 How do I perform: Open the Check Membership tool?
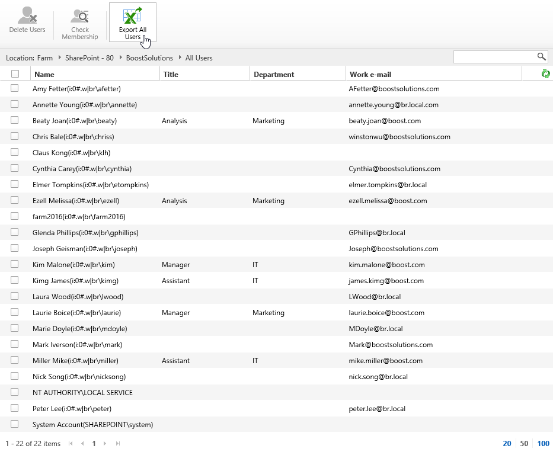click(80, 16)
